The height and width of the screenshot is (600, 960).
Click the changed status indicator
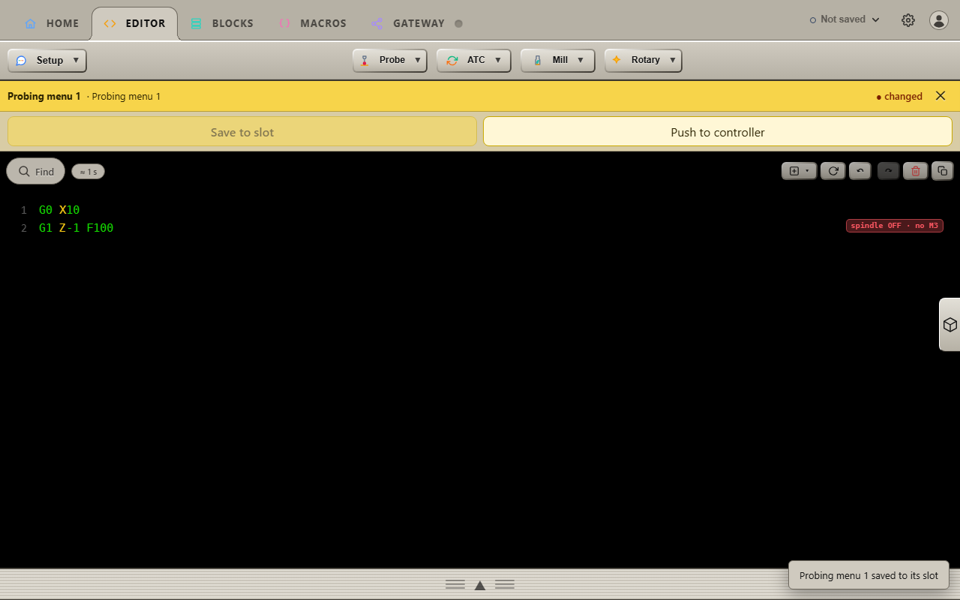[899, 96]
